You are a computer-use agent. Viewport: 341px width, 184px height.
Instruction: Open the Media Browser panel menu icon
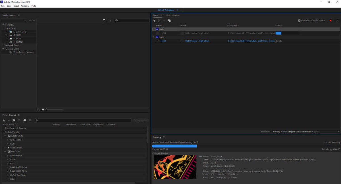19,15
